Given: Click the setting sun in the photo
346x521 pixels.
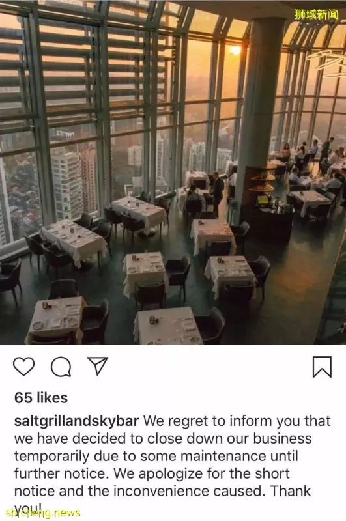Looking at the screenshot, I should 235,50.
